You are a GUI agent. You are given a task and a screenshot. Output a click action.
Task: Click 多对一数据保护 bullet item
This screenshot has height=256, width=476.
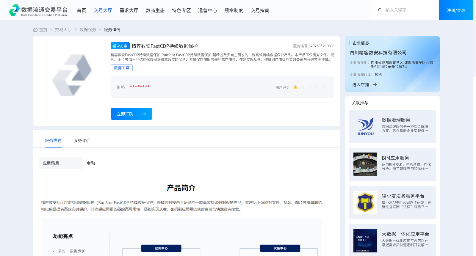[72, 251]
